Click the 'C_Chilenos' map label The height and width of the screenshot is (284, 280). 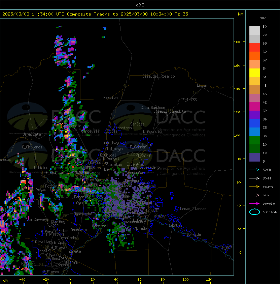pyautogui.click(x=32, y=147)
